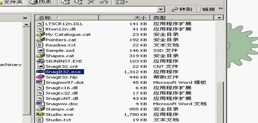The height and width of the screenshot is (123, 258).
Task: Click the SSD 文件 type cell
Action: click(x=166, y=50)
